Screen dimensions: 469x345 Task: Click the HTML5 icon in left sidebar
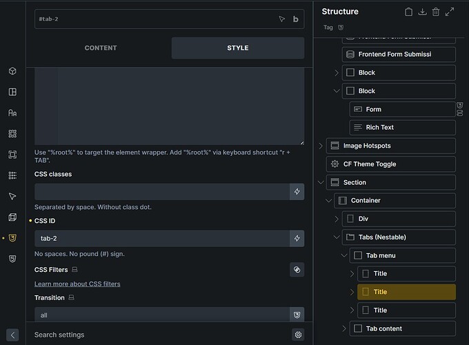click(12, 259)
